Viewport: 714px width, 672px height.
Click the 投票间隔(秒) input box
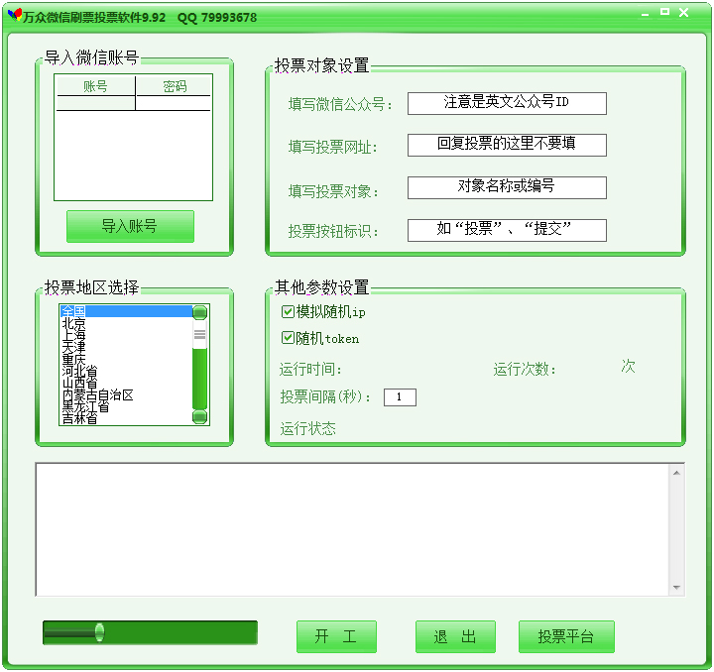click(x=400, y=396)
